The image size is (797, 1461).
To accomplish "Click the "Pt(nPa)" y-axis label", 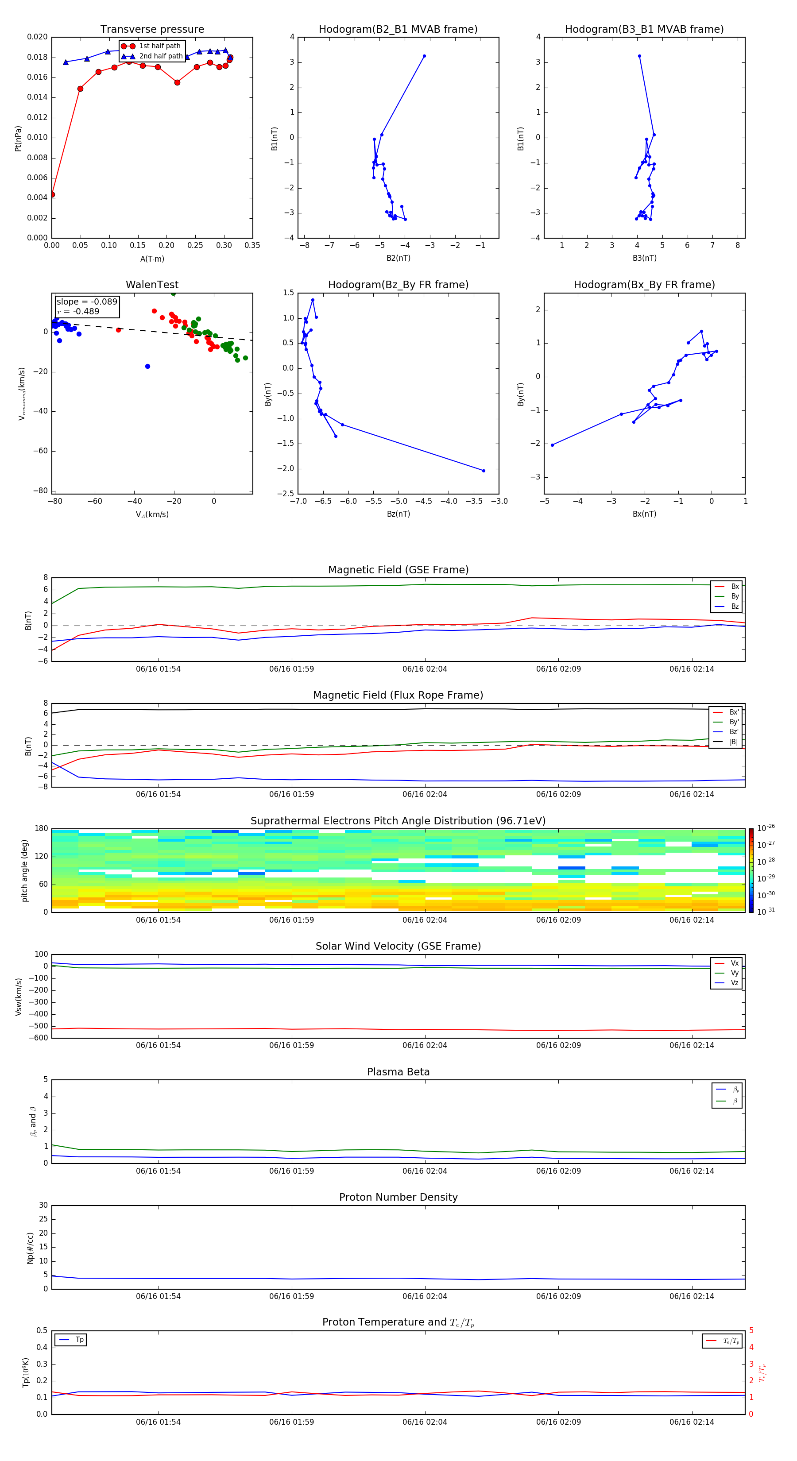I will [x=18, y=138].
